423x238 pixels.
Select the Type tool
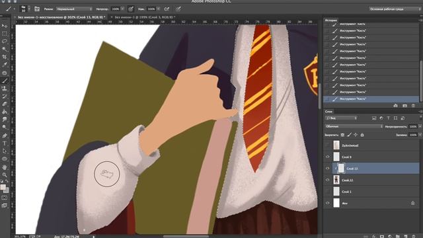[5, 143]
